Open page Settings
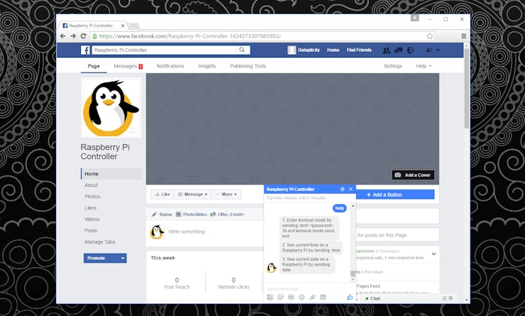 (393, 66)
